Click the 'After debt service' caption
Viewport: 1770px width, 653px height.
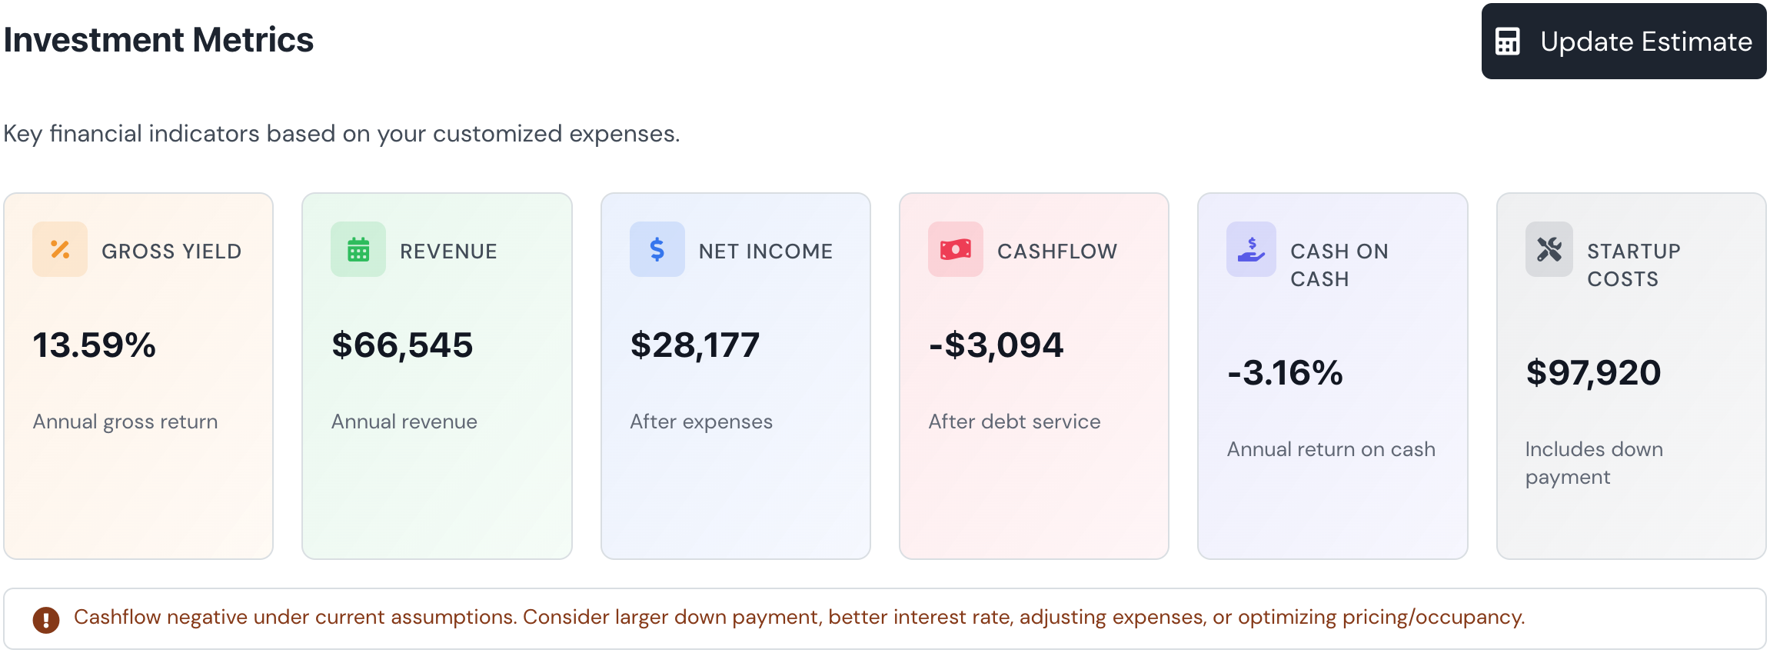[1014, 421]
